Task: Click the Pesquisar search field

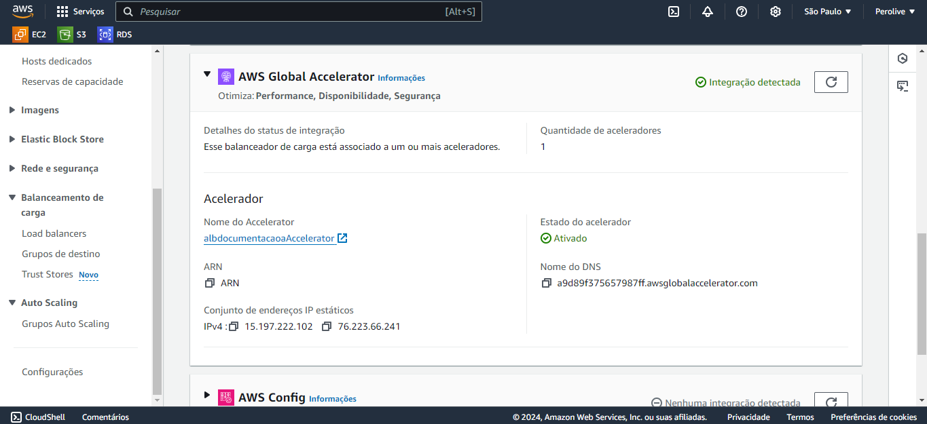Action: click(299, 12)
